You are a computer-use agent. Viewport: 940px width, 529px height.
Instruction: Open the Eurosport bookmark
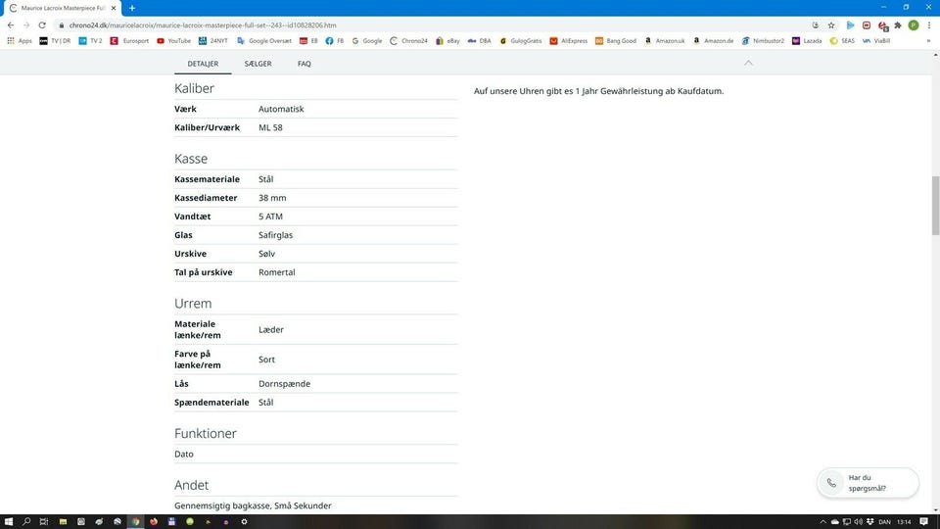pos(129,41)
